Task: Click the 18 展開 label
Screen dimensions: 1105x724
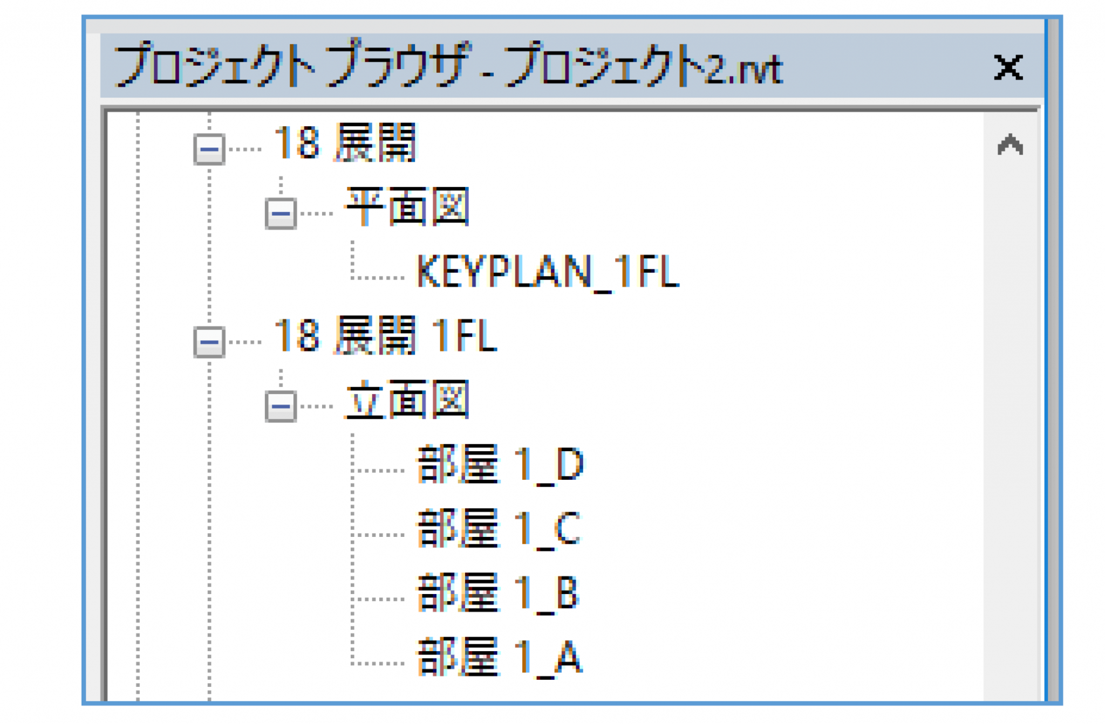Action: 345,143
